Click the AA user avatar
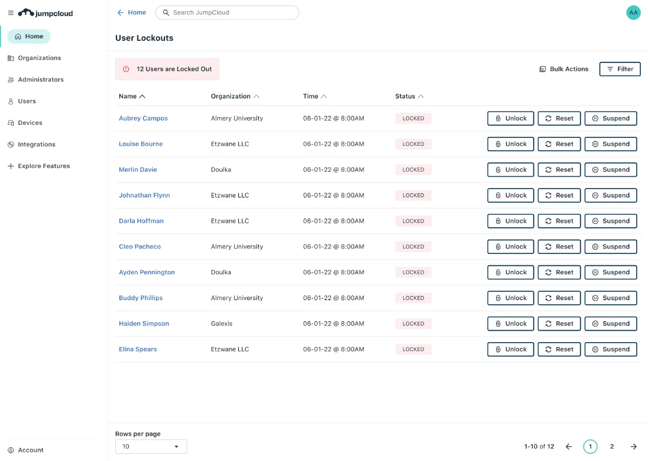Screen dimensions: 648x461 click(x=633, y=13)
